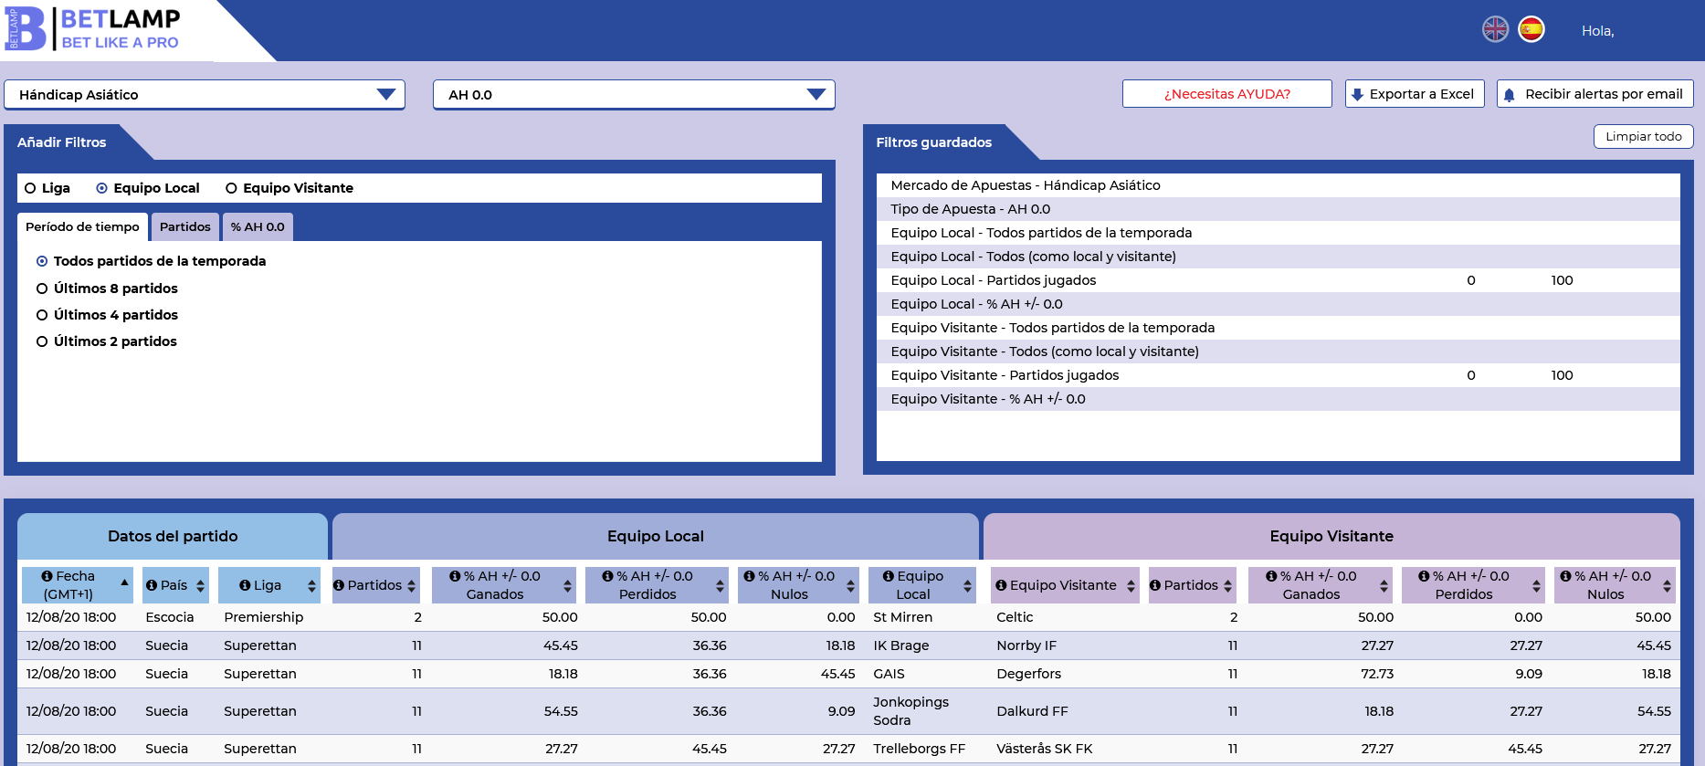Click info icon on visitor Ganados column
Screen dimensions: 1705x766
(x=1271, y=576)
